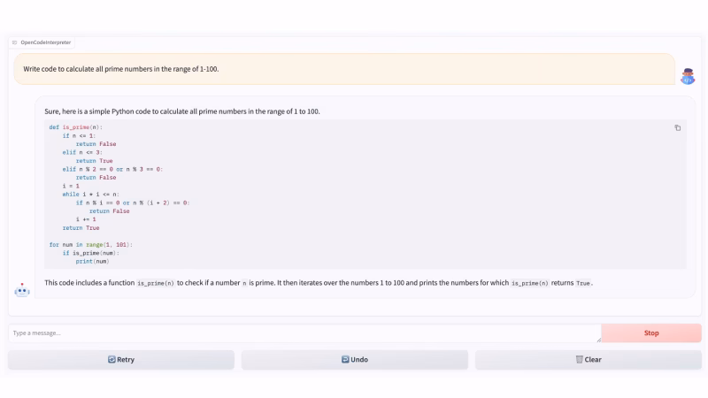The width and height of the screenshot is (708, 398).
Task: Click the robot bot avatar
Action: 21,290
